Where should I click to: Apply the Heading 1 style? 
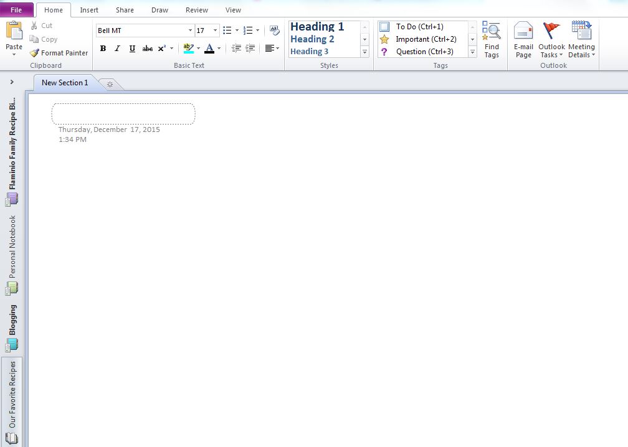317,26
